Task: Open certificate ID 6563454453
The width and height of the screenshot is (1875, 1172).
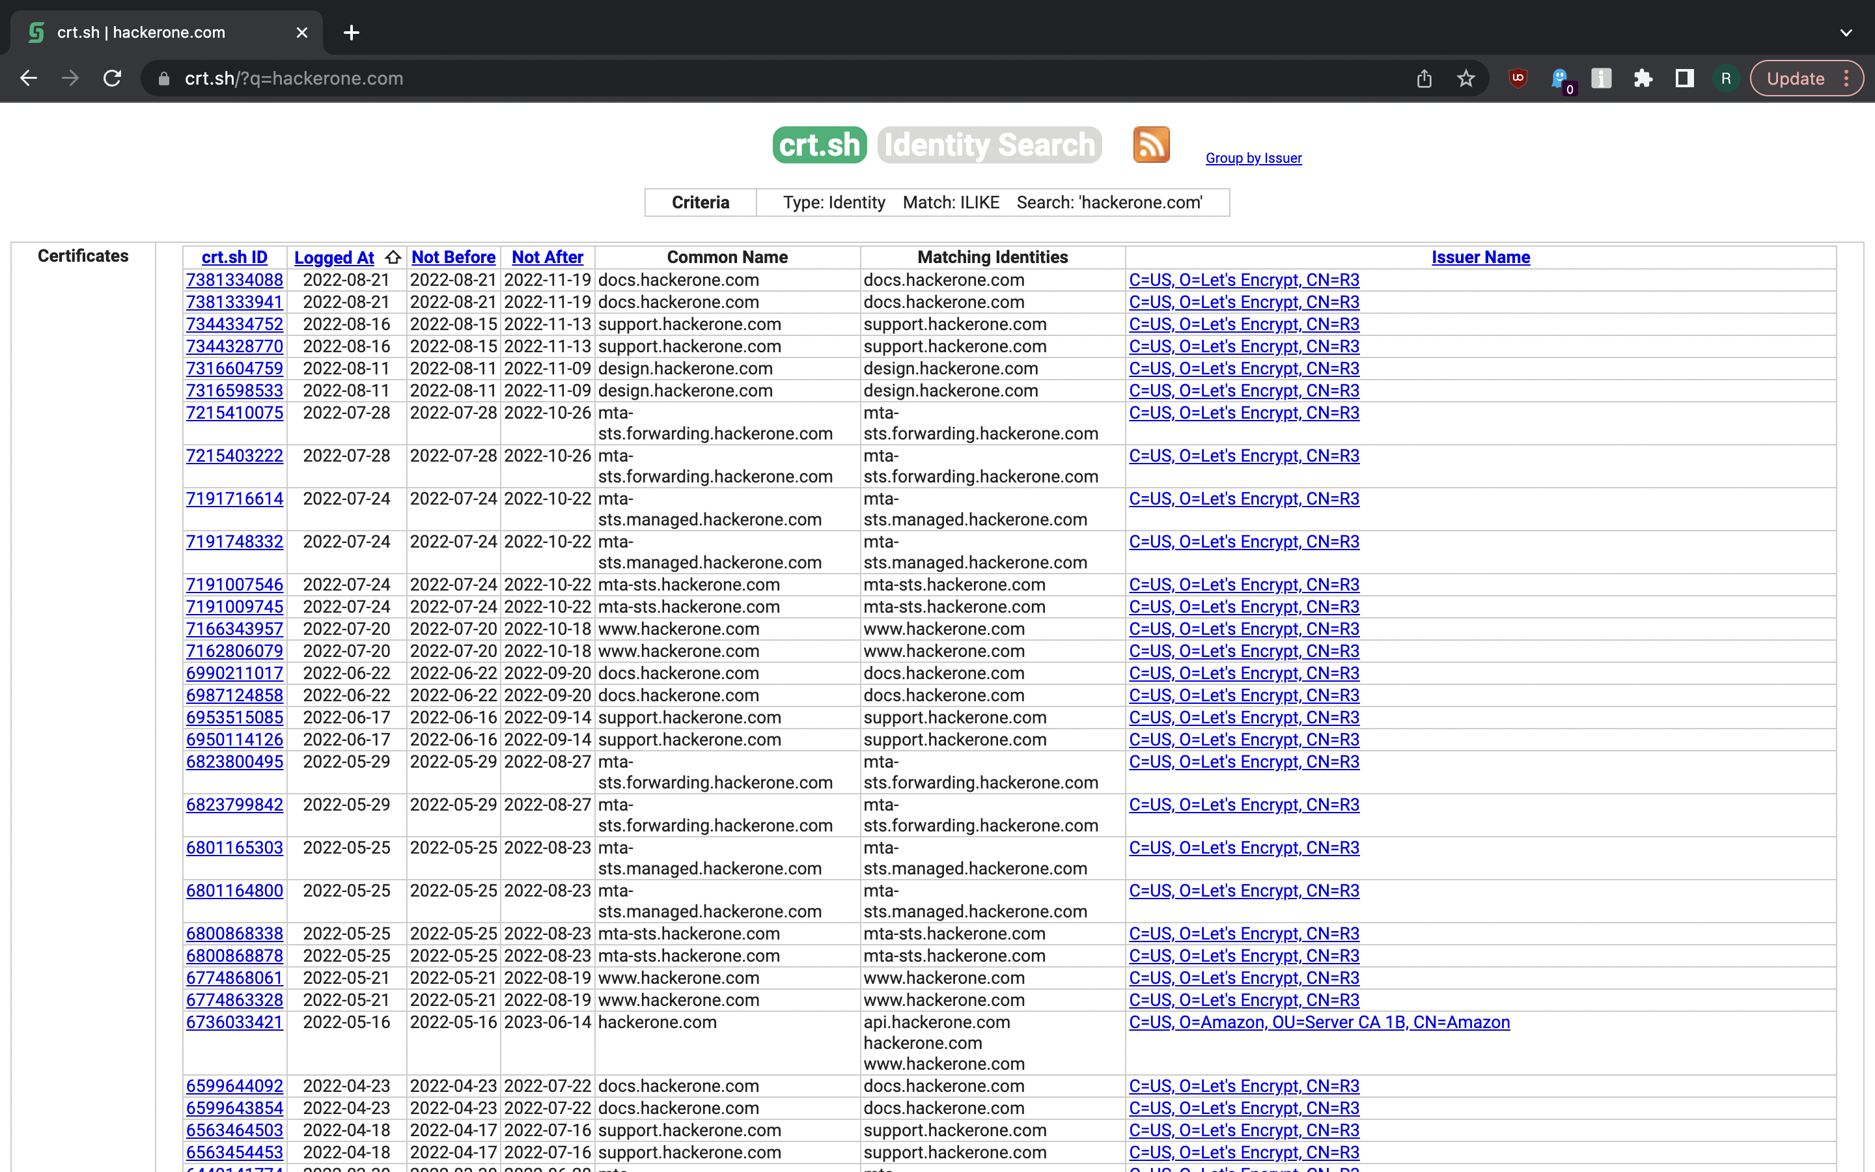Action: point(235,1152)
